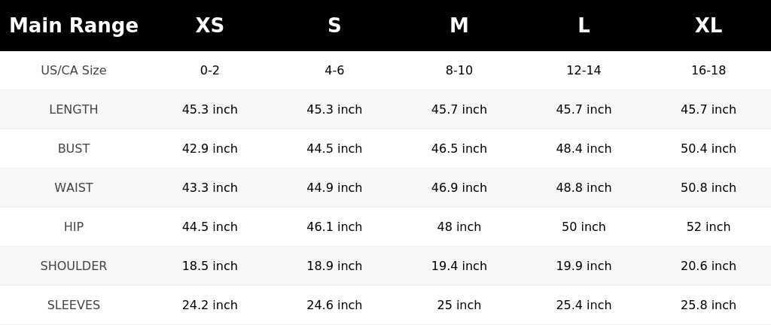Select the XL size column header
This screenshot has height=325, width=771.
[x=709, y=26]
